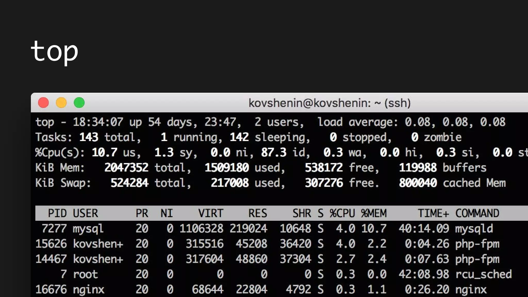Click the 524284 swap total value
The image size is (528, 297).
point(129,183)
